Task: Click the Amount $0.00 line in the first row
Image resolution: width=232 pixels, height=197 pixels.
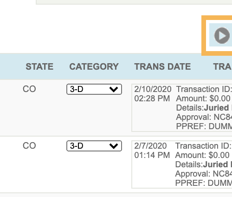Action: pos(203,98)
